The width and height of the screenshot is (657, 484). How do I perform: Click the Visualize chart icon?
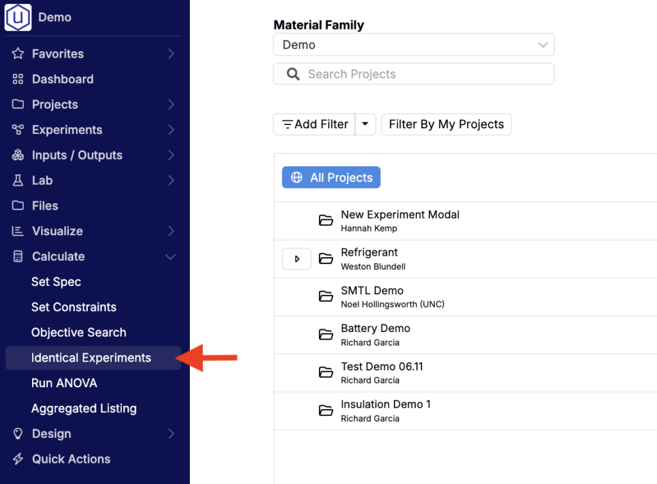[18, 231]
